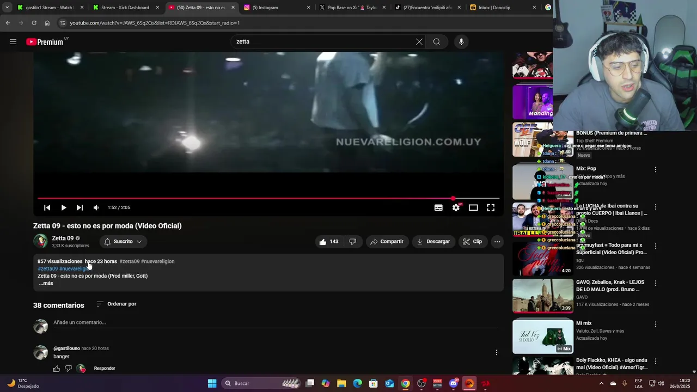Dislike the Zetta 09 video
Viewport: 697px width, 392px height.
(353, 242)
